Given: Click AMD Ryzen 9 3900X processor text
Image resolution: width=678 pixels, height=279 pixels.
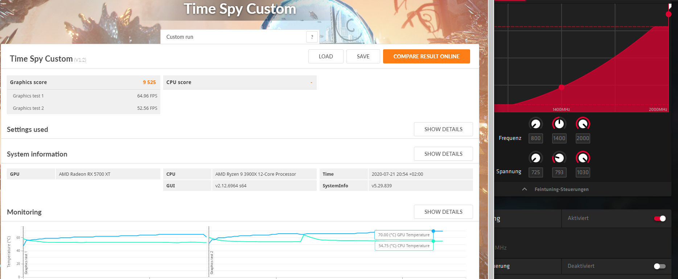Looking at the screenshot, I should click(255, 174).
